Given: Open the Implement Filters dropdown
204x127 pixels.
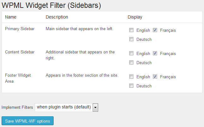Looking at the screenshot, I should [66, 108].
